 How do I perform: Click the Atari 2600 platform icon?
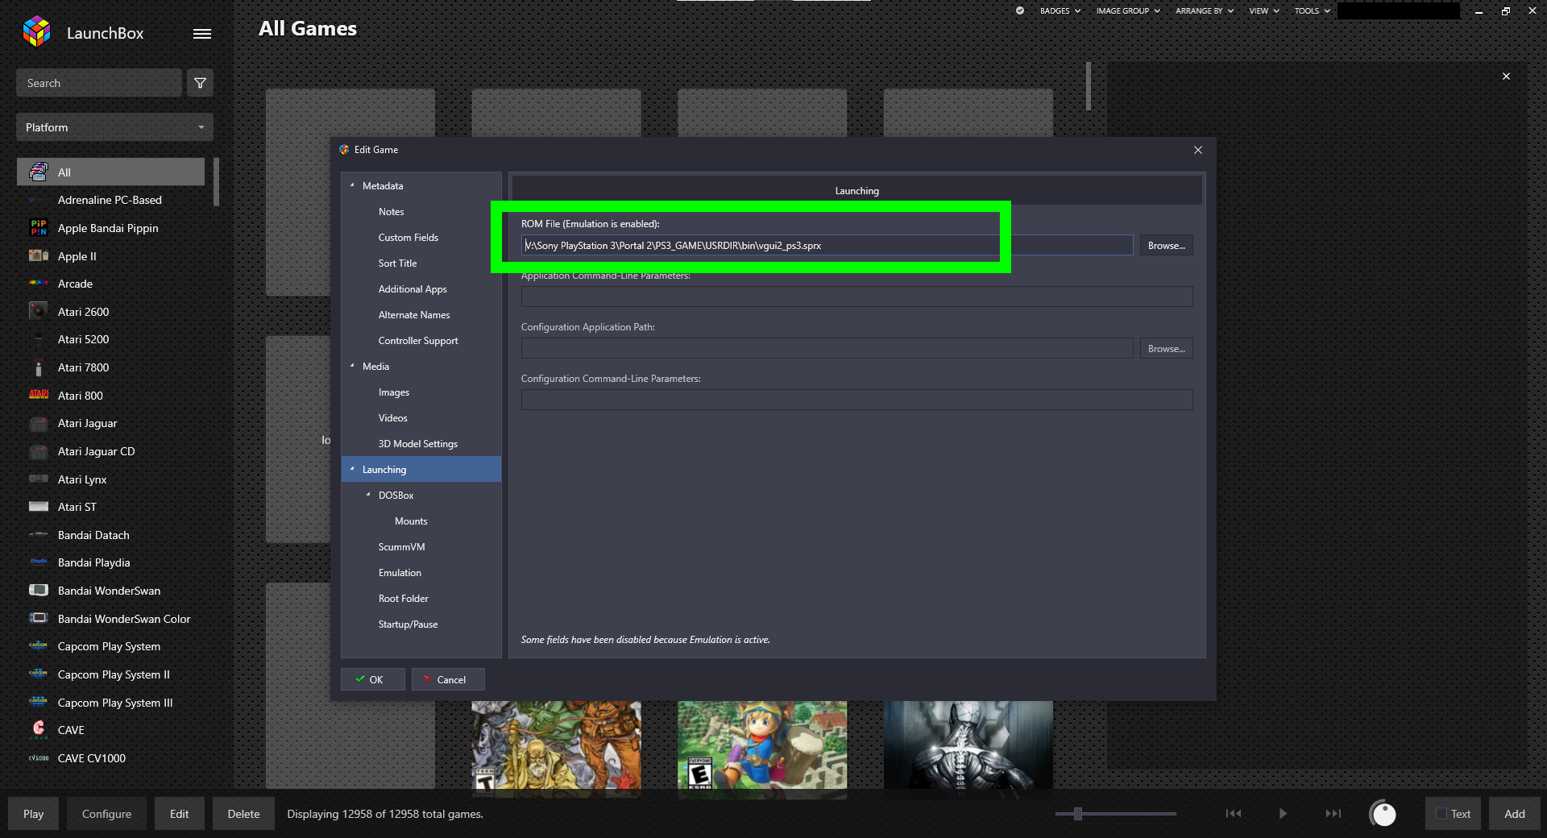coord(38,311)
